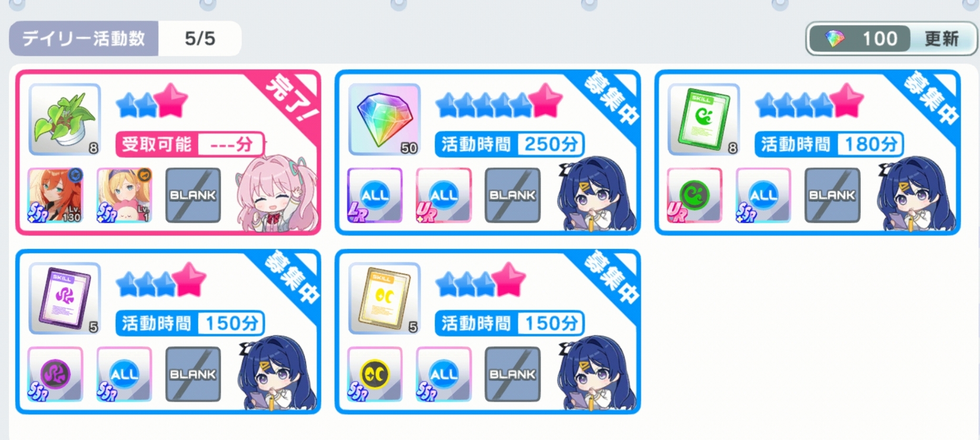
Task: Click the BLANK slot in the 250分 mission
Action: [x=513, y=195]
